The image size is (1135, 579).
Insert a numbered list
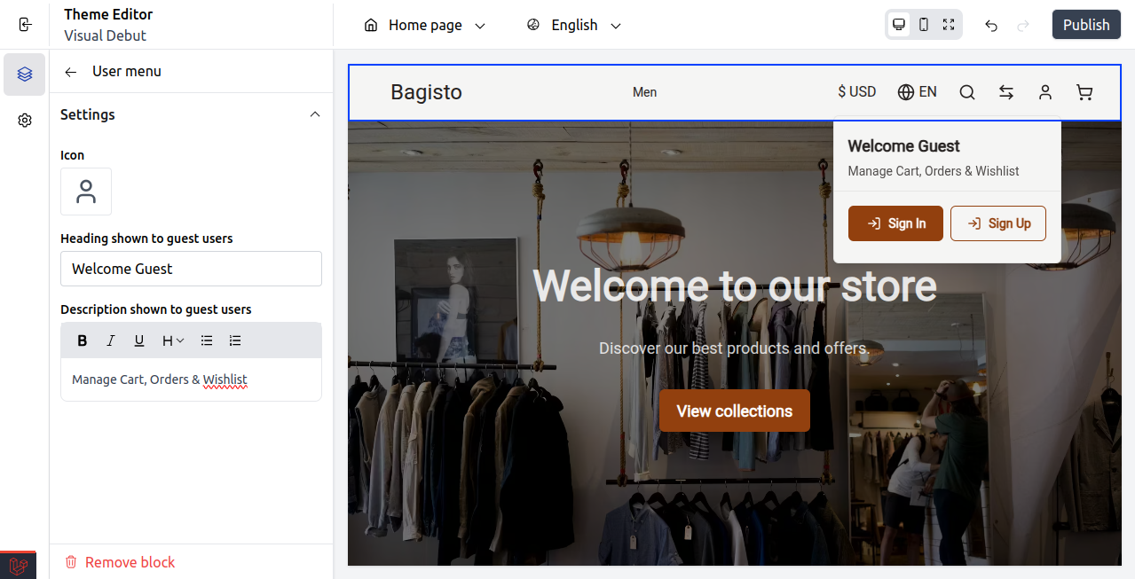(235, 340)
